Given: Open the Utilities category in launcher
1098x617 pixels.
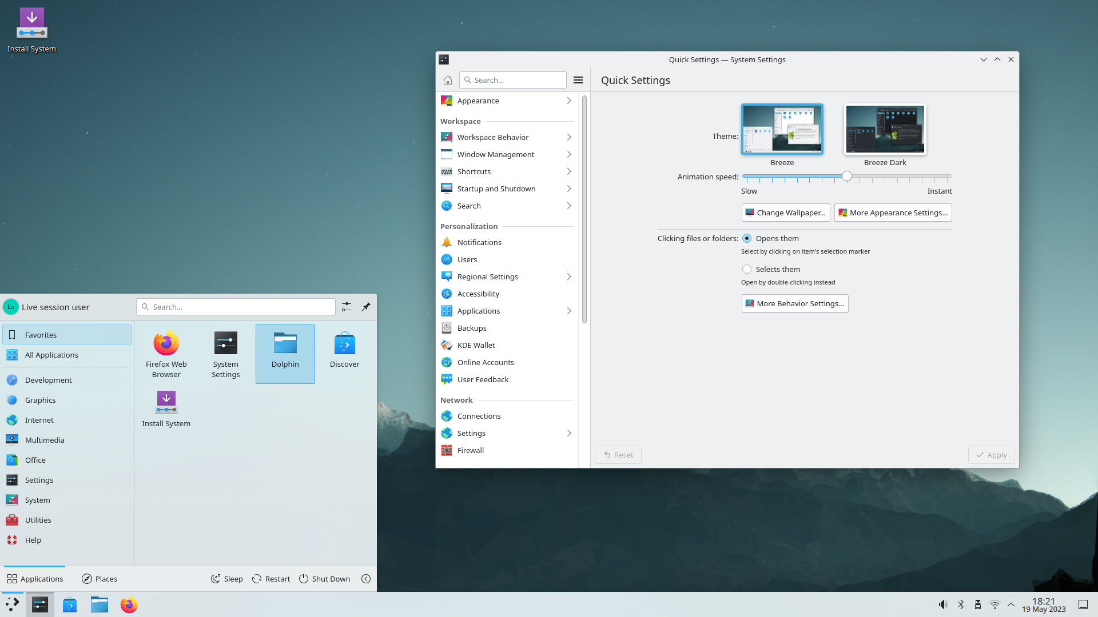Looking at the screenshot, I should [67, 520].
